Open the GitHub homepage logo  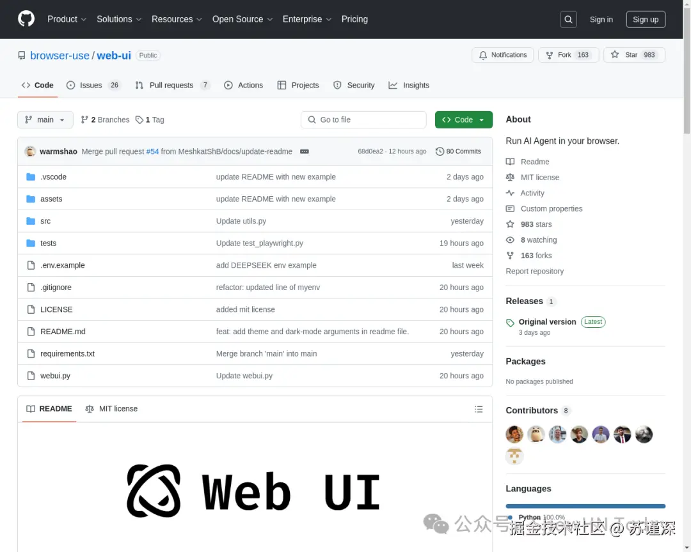[26, 19]
